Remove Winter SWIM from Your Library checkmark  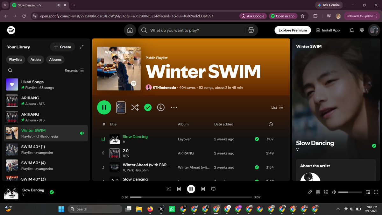tap(148, 107)
